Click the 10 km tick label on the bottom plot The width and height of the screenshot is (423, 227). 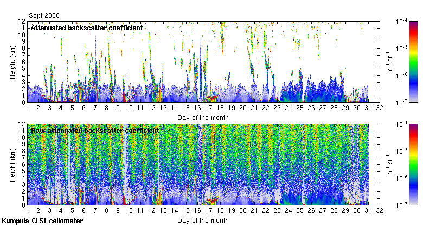click(x=22, y=137)
